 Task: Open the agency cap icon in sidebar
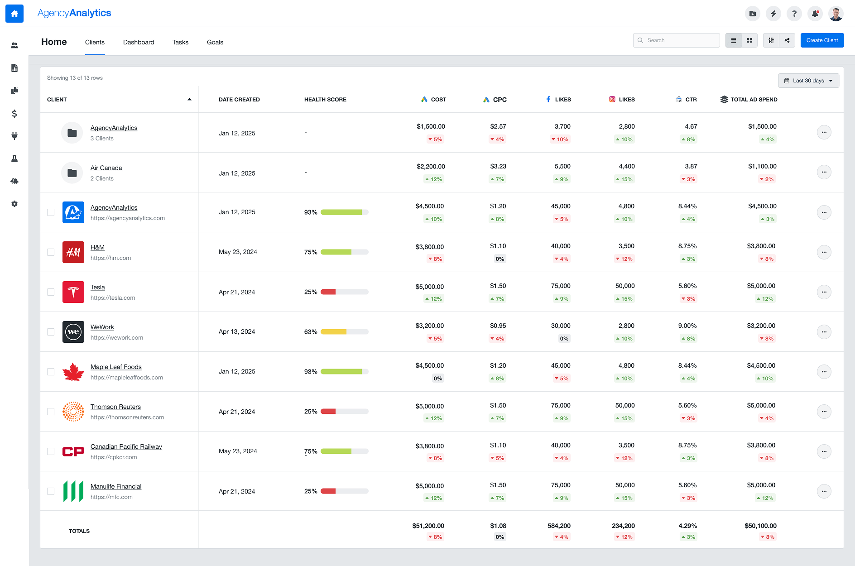pyautogui.click(x=14, y=181)
